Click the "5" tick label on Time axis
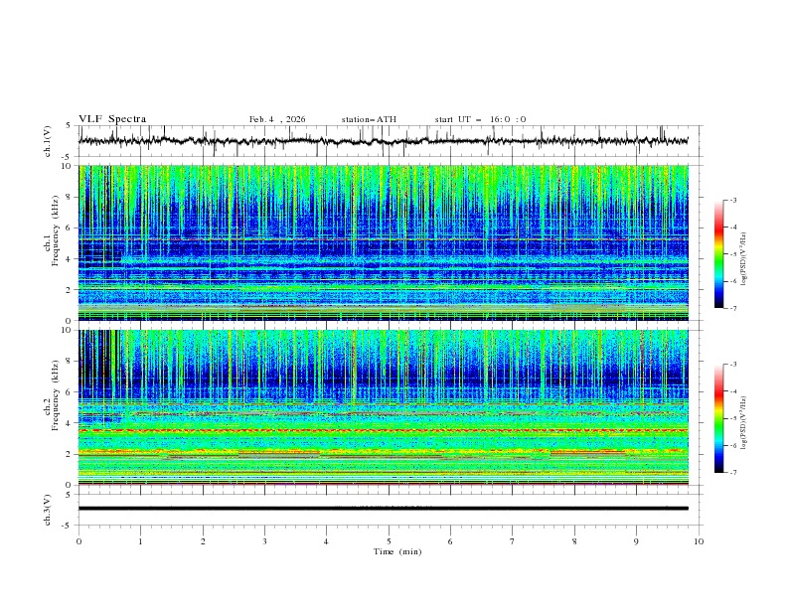This screenshot has width=787, height=608. point(389,541)
